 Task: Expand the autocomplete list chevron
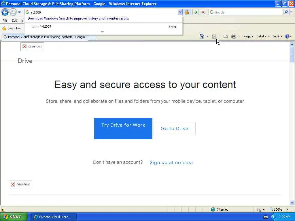(102, 32)
